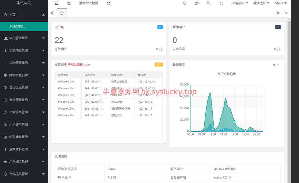The image size is (299, 183).
Task: Open the 功能模拟 dropdown
Action: (x=240, y=3)
